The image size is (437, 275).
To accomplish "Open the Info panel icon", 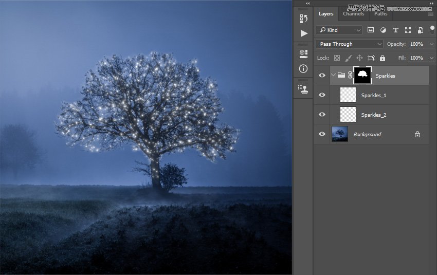I will click(x=304, y=68).
